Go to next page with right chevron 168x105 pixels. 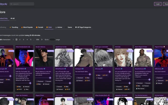pos(42,40)
